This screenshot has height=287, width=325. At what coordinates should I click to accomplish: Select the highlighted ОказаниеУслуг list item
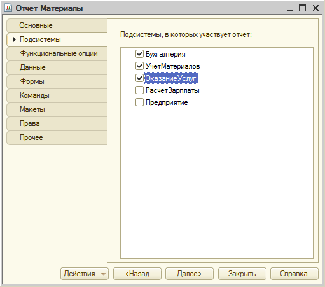coord(171,78)
